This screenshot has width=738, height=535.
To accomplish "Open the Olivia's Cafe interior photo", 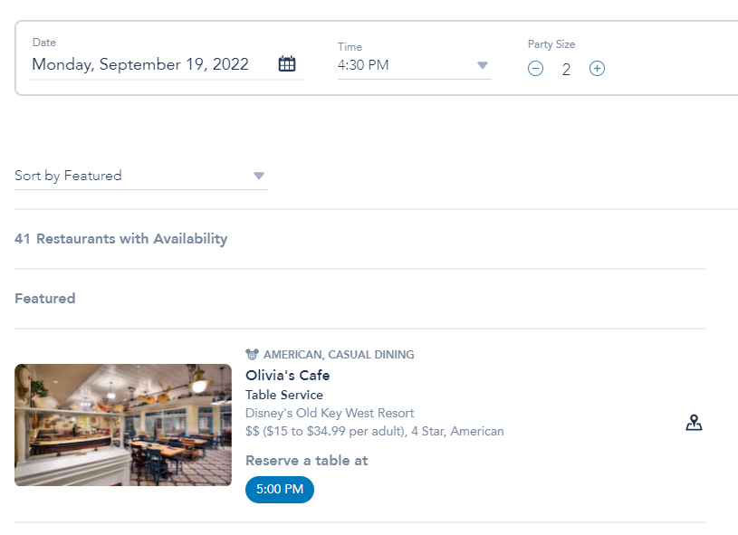I will coord(123,425).
